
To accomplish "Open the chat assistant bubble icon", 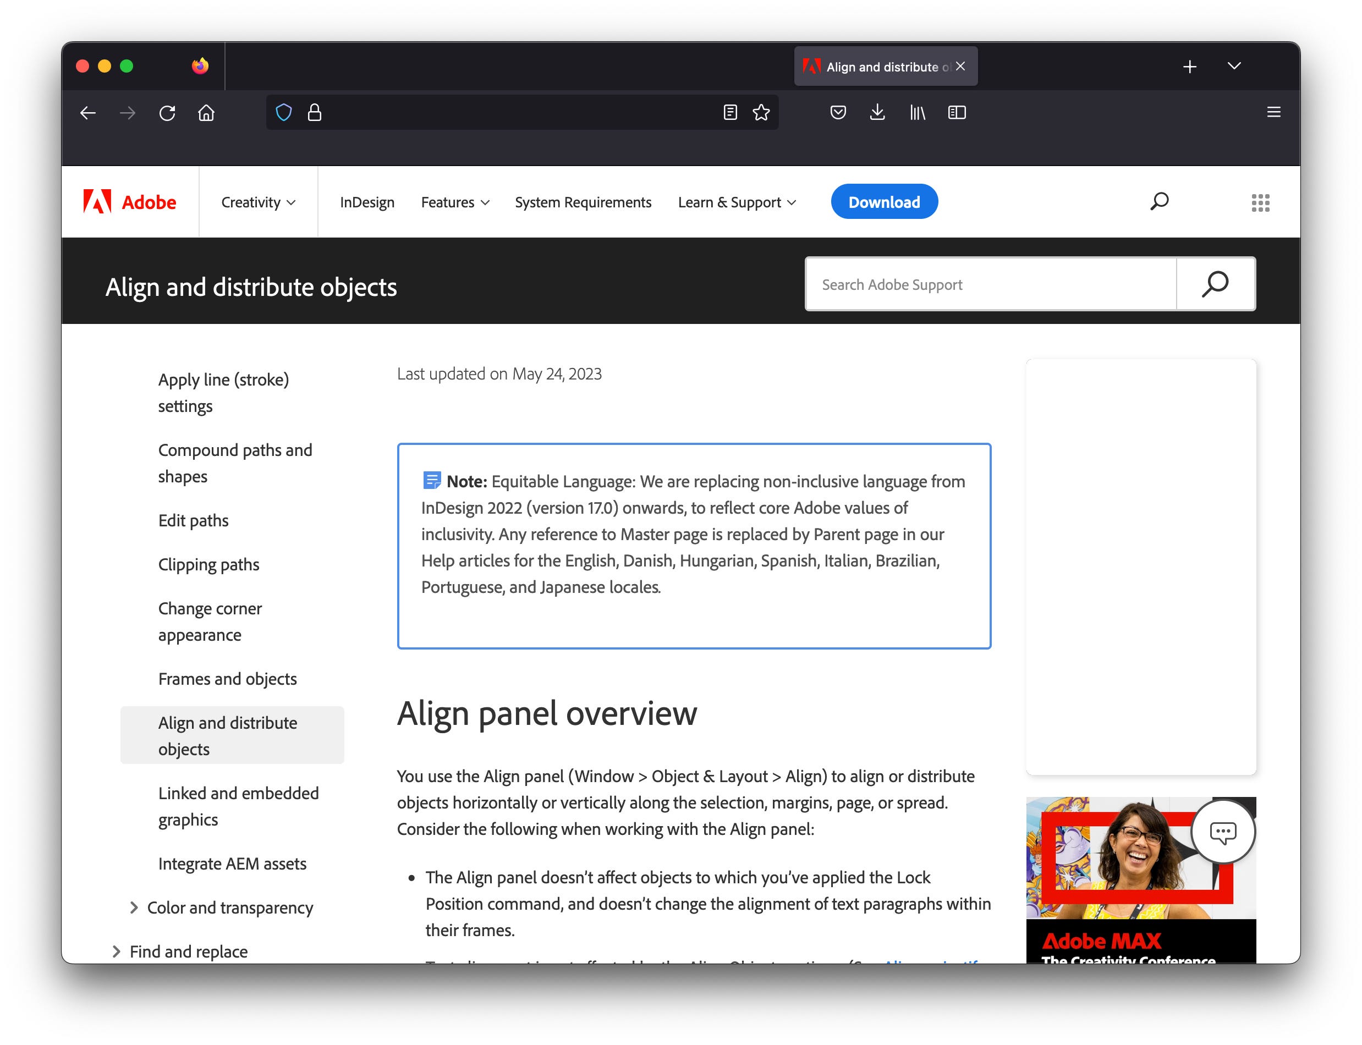I will [1223, 832].
